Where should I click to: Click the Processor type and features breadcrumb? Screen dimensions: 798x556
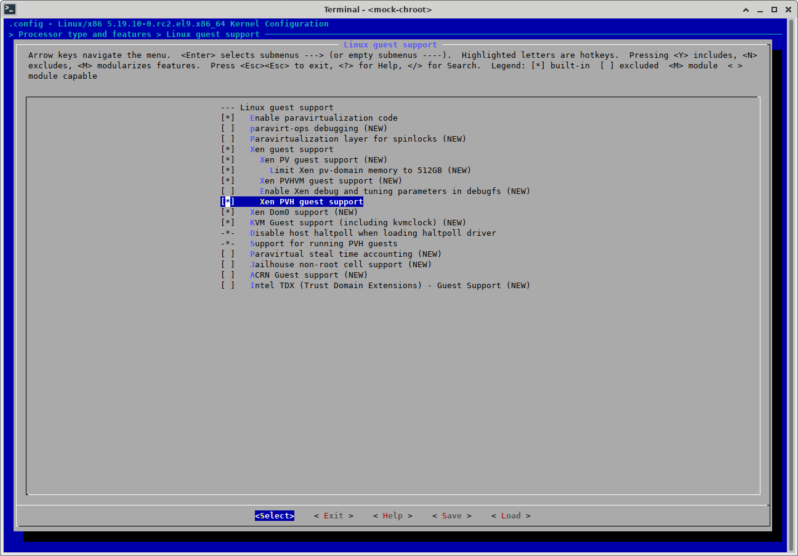pyautogui.click(x=85, y=34)
